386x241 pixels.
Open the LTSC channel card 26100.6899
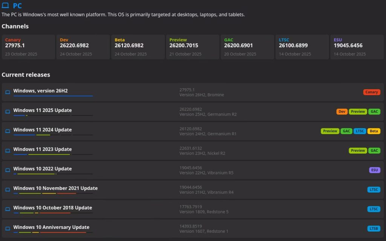[302, 47]
